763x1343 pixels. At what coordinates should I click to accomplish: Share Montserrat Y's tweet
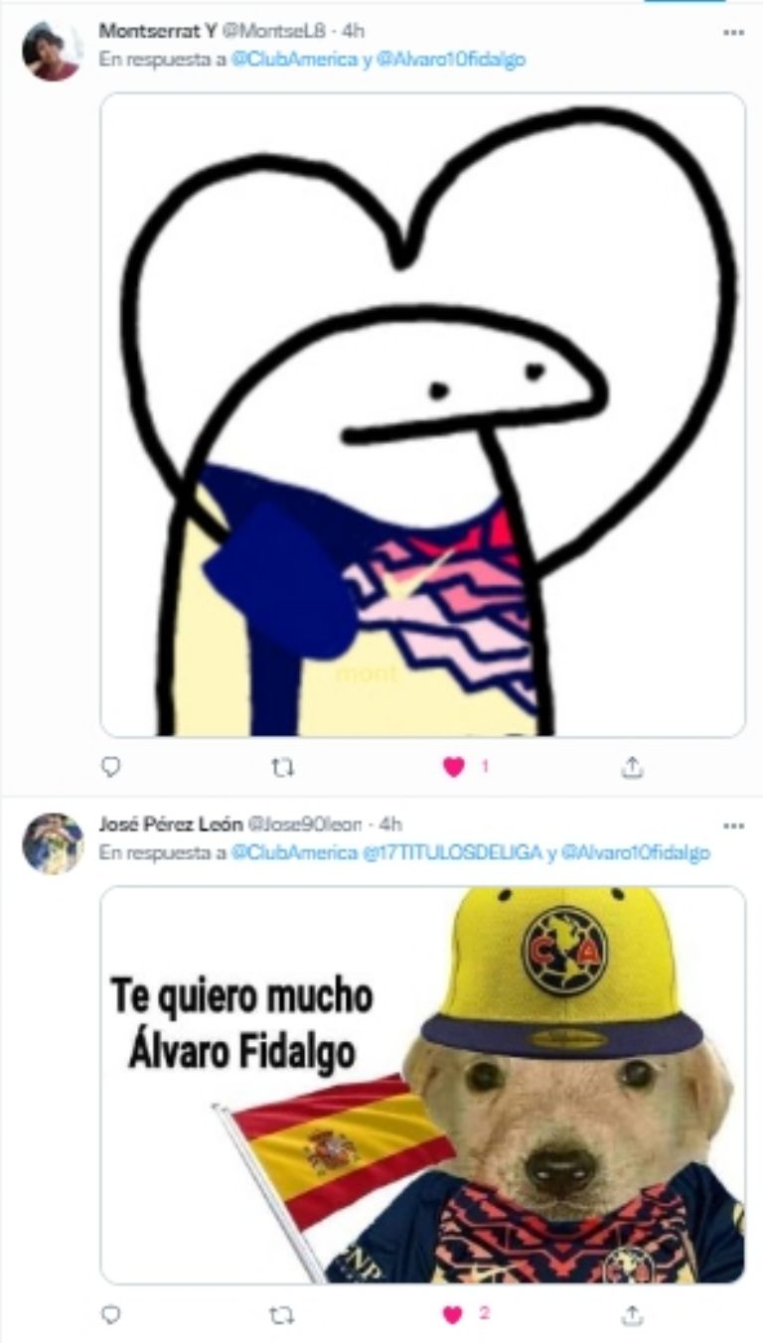[x=632, y=767]
